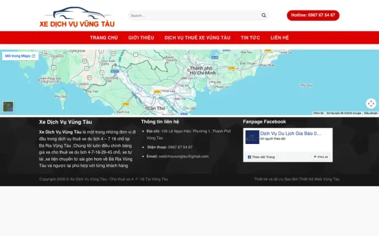Click the Hotline 0967 67 54 67 button
This screenshot has width=379, height=236.
tap(313, 15)
